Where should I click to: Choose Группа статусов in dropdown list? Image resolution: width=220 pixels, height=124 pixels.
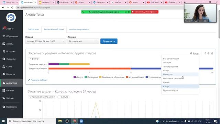(180, 90)
